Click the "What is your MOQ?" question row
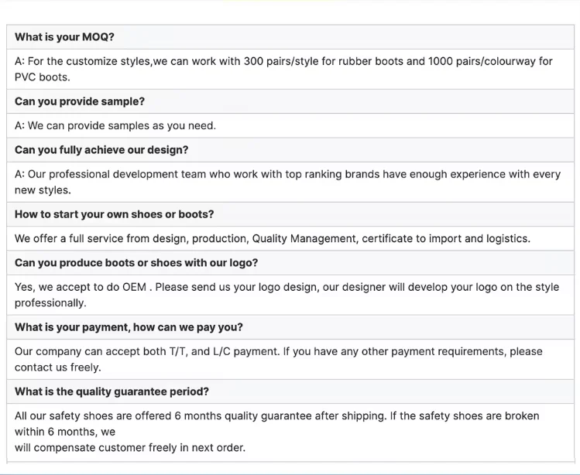 [64, 37]
